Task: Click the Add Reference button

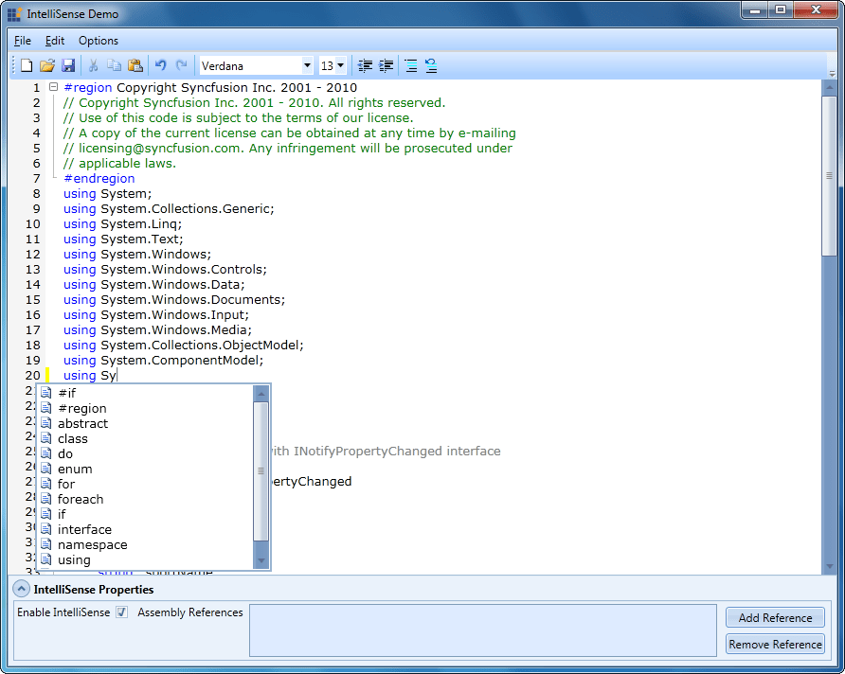Action: [774, 617]
